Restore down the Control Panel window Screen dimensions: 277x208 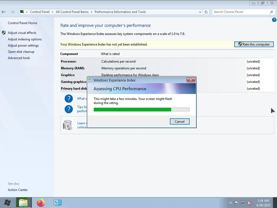[x=263, y=3]
